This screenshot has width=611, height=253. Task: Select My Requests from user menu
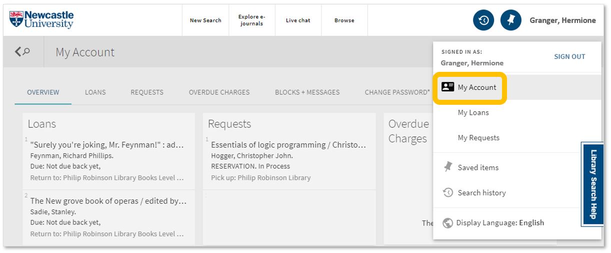478,138
